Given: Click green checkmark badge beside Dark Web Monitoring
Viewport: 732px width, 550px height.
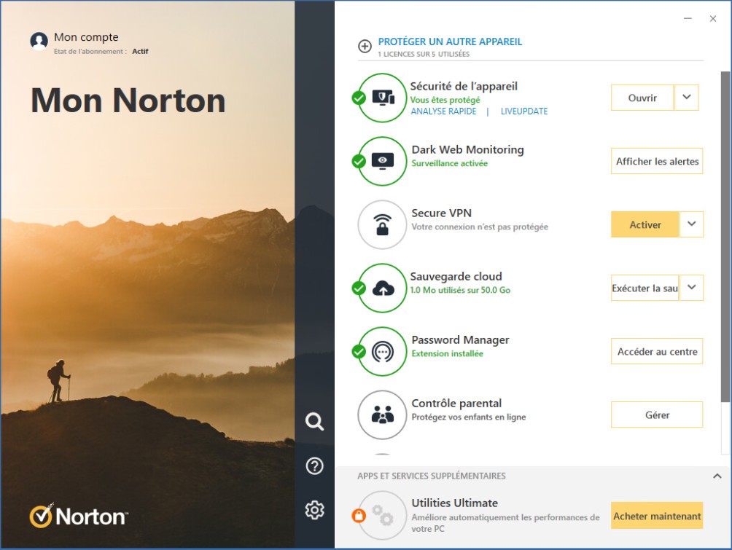Looking at the screenshot, I should click(x=359, y=162).
